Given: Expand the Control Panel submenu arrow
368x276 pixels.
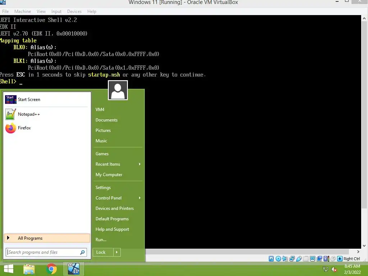Looking at the screenshot, I should [x=140, y=198].
